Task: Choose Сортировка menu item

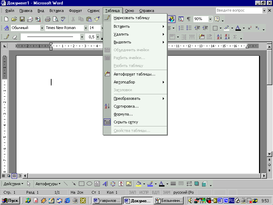Action: point(135,106)
